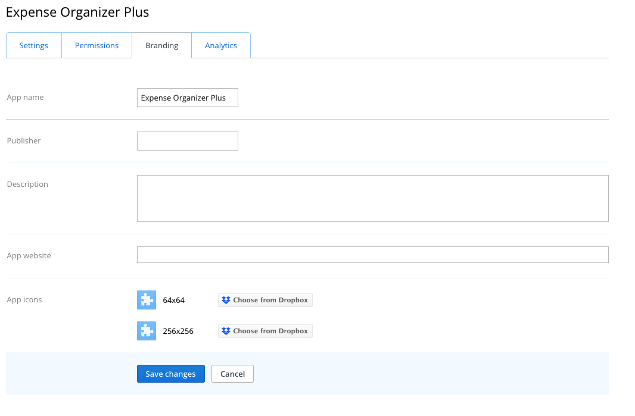This screenshot has width=635, height=416.
Task: Switch to the Permissions tab
Action: 97,45
